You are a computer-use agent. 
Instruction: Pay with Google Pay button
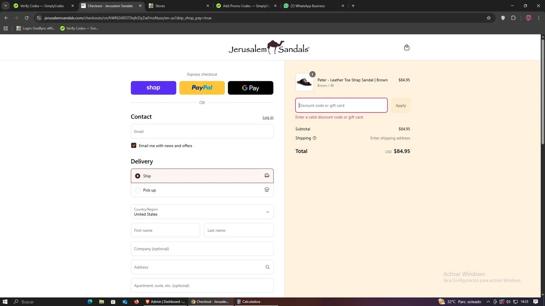tap(251, 88)
